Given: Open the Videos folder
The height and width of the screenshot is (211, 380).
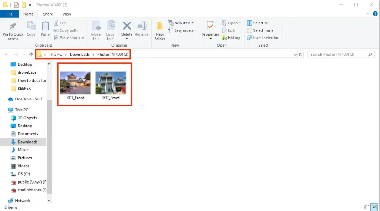Looking at the screenshot, I should pos(23,166).
